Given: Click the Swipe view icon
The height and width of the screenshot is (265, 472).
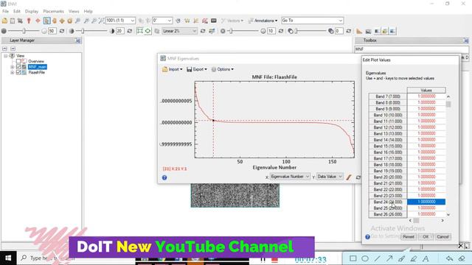Looking at the screenshot, I should [x=392, y=31].
